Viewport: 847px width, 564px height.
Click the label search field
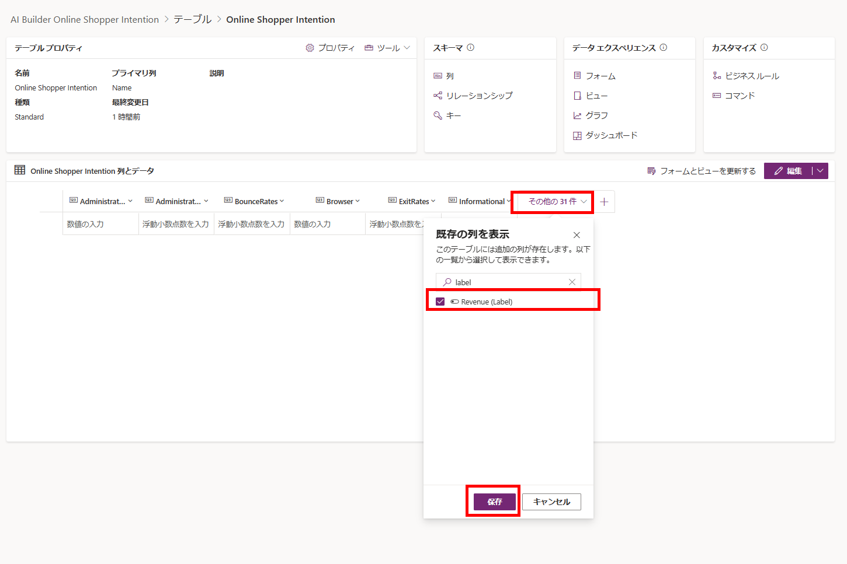508,282
